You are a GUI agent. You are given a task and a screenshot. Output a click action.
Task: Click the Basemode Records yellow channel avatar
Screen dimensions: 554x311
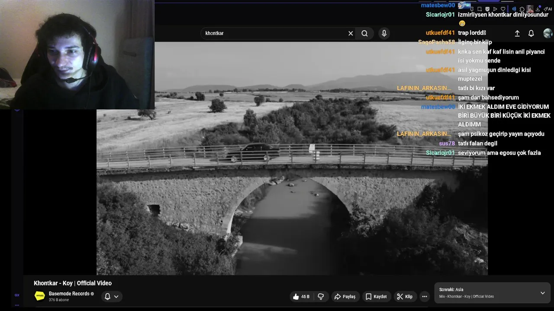(x=40, y=296)
